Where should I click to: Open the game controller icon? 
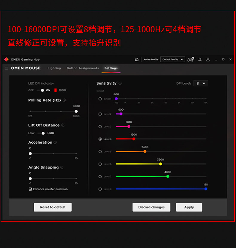coord(191,59)
